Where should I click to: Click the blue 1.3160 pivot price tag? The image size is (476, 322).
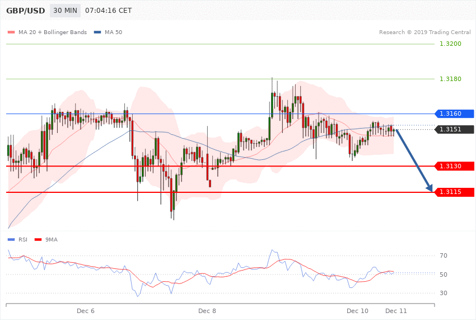click(x=455, y=113)
